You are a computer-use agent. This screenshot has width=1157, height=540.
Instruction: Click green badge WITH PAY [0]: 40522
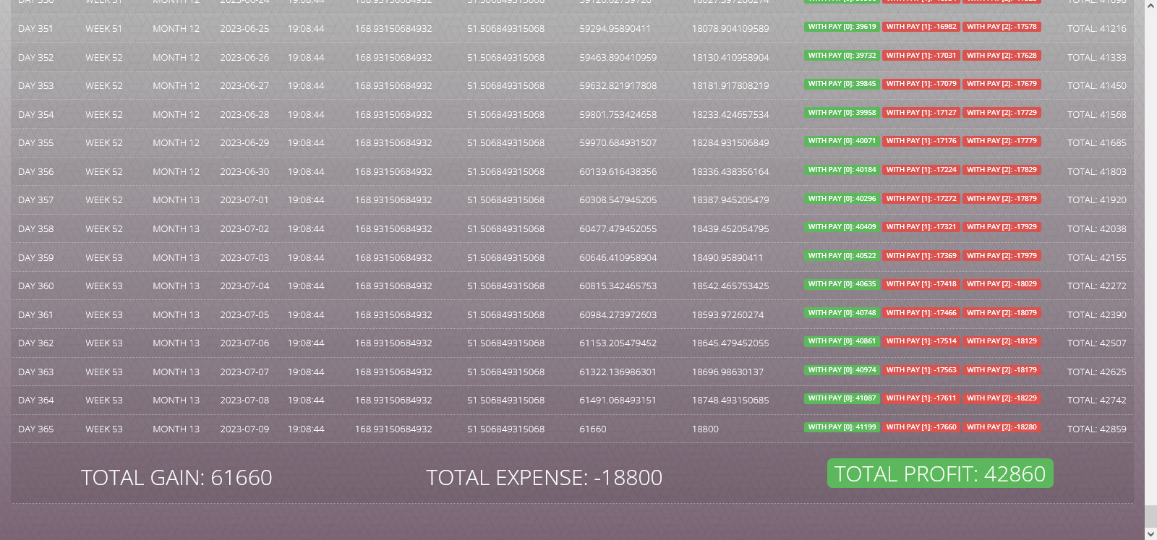pos(842,256)
